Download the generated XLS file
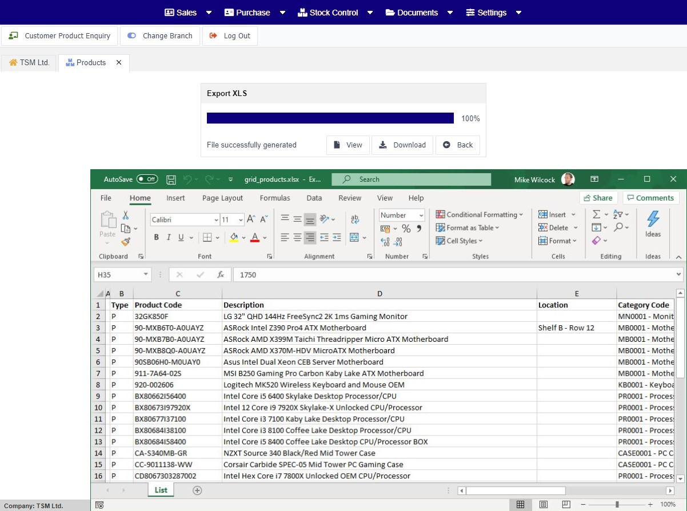The width and height of the screenshot is (687, 511). click(x=402, y=145)
